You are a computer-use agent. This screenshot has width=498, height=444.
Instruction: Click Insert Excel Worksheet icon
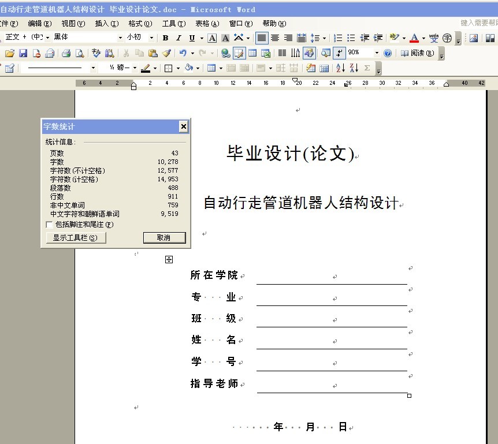[x=266, y=53]
